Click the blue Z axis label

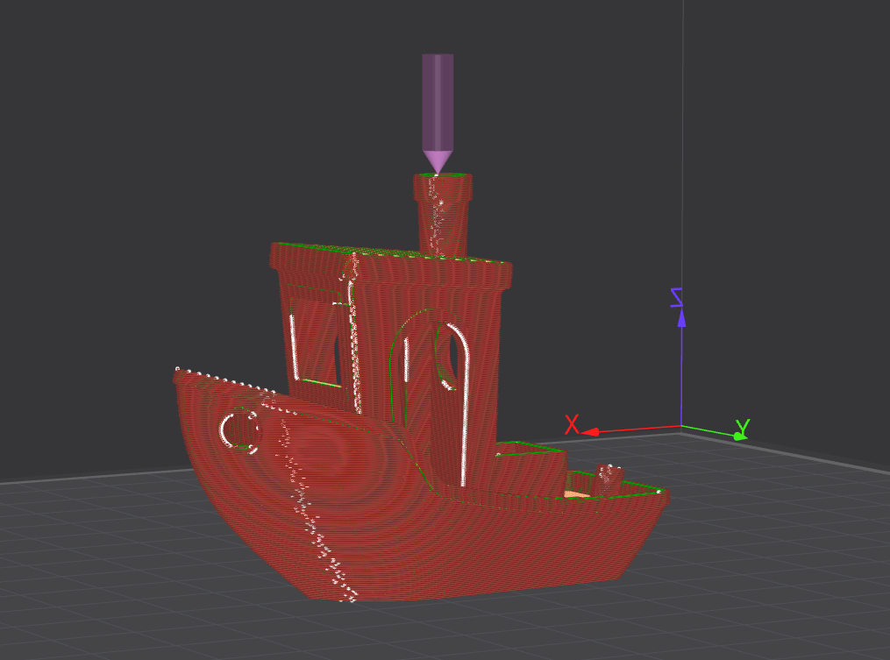pos(677,297)
